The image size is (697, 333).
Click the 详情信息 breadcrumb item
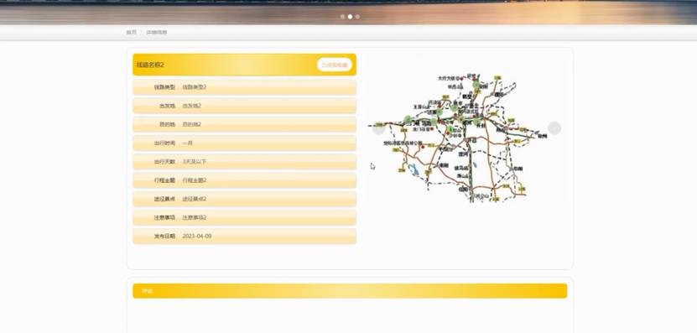(x=157, y=33)
